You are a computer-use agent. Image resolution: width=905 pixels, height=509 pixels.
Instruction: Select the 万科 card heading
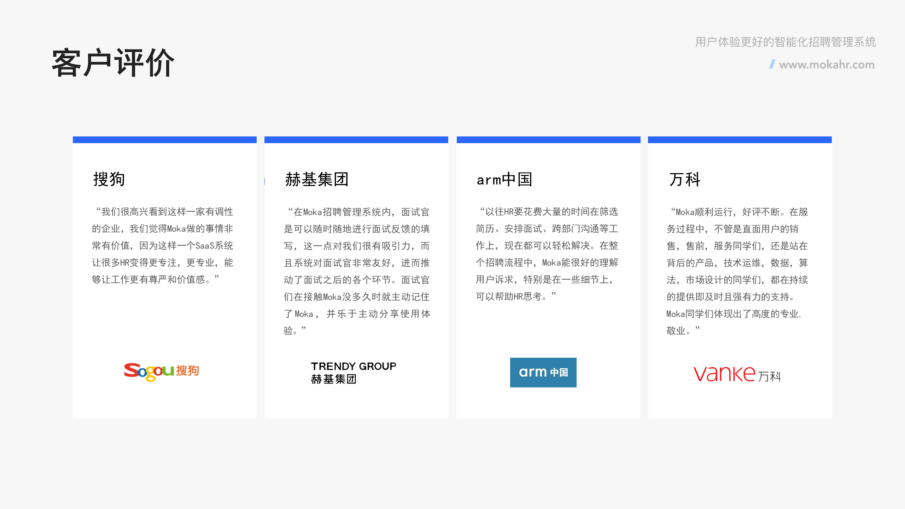[685, 179]
